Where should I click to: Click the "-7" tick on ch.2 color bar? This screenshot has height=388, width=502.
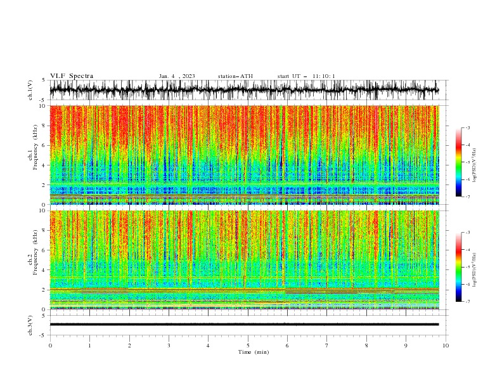pos(467,301)
